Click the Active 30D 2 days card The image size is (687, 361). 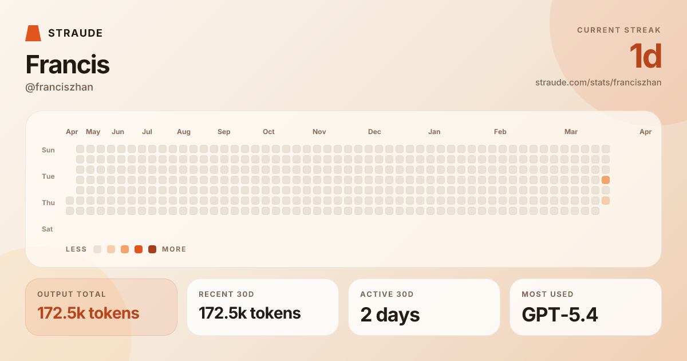[x=424, y=307]
